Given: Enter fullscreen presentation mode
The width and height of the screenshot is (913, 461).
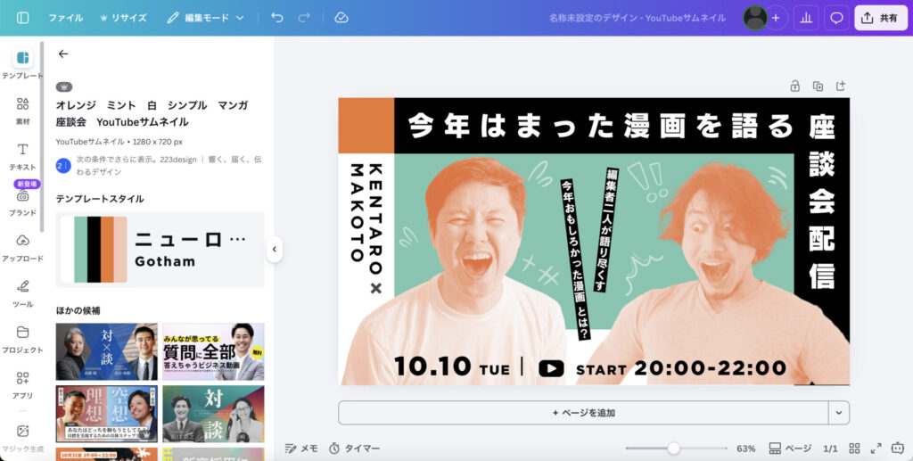Looking at the screenshot, I should 876,449.
